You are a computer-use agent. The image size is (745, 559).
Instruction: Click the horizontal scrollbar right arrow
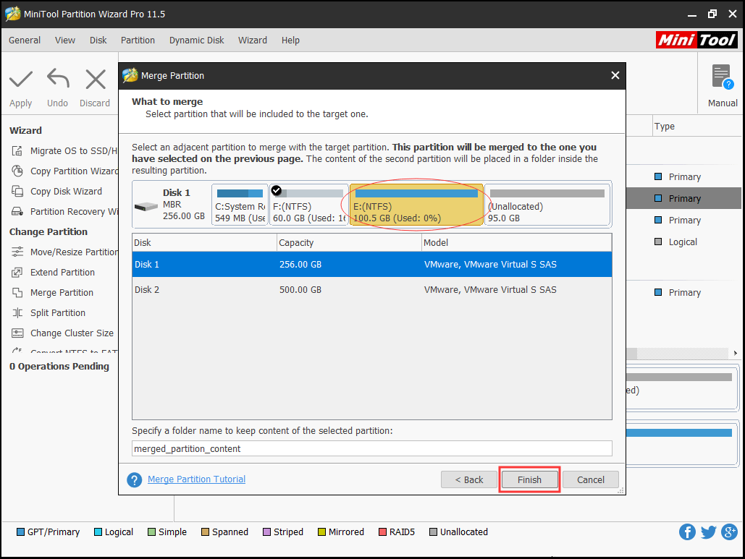coord(735,353)
